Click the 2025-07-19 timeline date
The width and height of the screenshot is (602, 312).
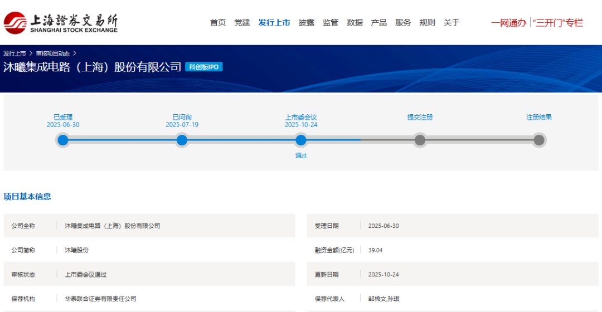pos(182,125)
